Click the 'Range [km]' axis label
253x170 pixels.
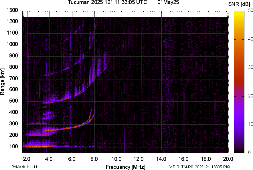click(x=2, y=82)
